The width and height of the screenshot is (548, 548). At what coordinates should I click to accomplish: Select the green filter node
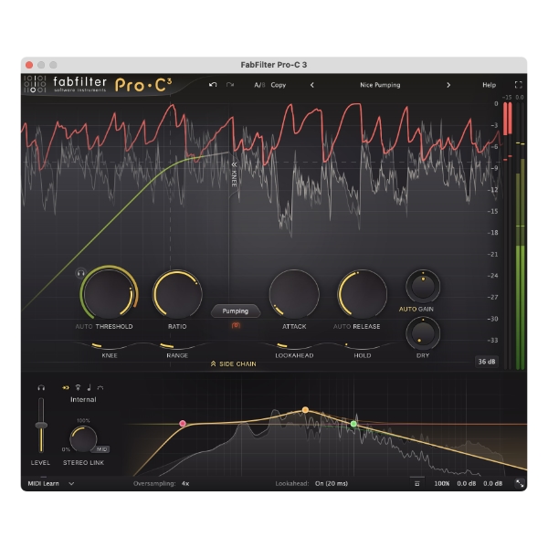click(353, 424)
